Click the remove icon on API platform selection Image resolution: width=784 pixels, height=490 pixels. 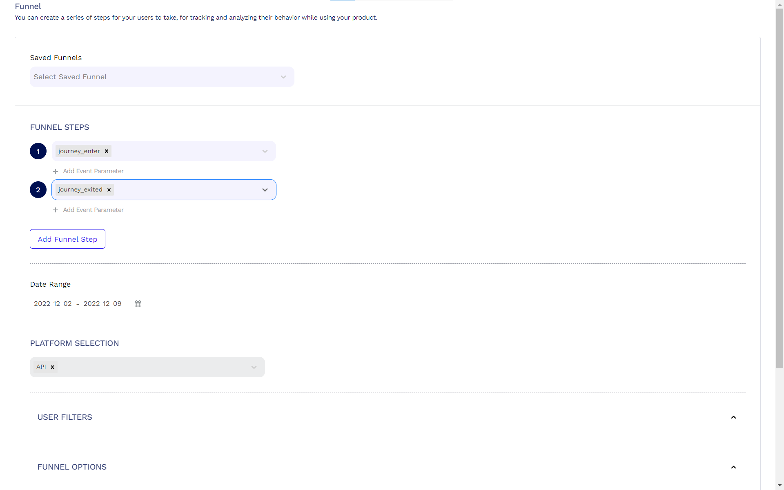(53, 366)
